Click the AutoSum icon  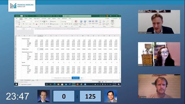tap(100, 21)
